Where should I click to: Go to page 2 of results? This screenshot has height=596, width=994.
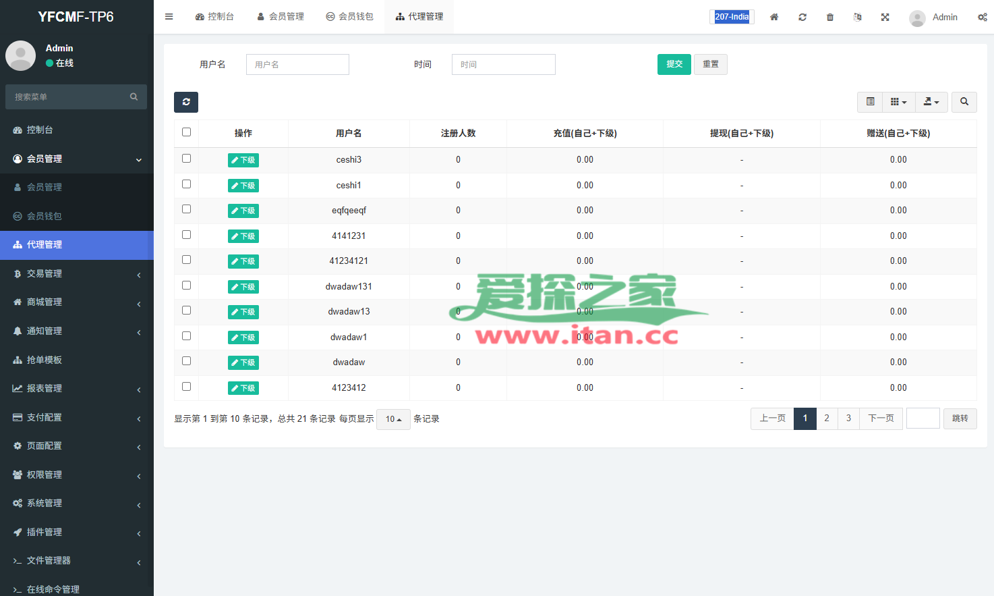(827, 418)
